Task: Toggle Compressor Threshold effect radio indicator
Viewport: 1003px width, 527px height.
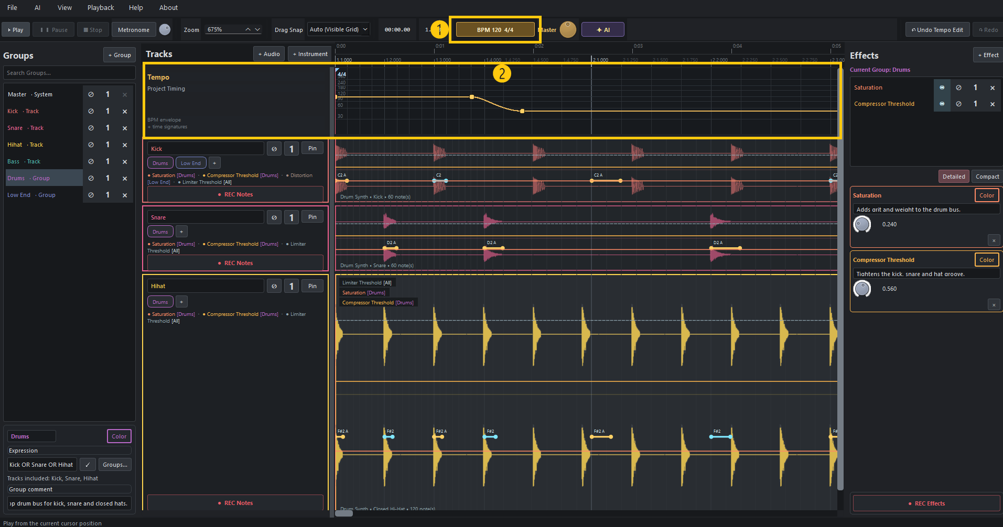Action: click(942, 104)
